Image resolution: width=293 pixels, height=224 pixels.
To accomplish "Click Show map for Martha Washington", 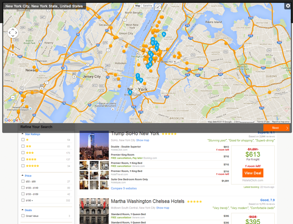I will coord(163,208).
